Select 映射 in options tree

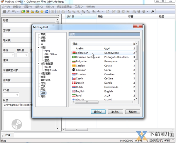click(x=47, y=57)
